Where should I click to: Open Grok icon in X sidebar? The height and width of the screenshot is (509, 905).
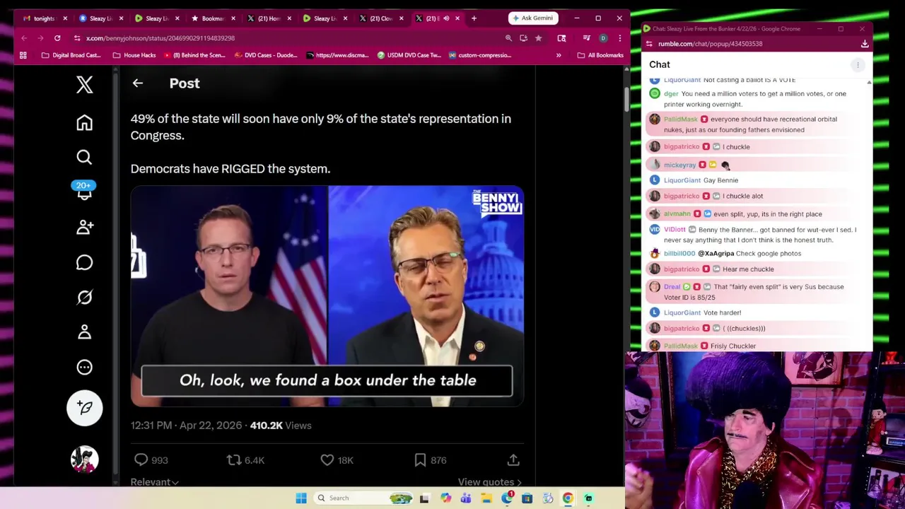[84, 297]
